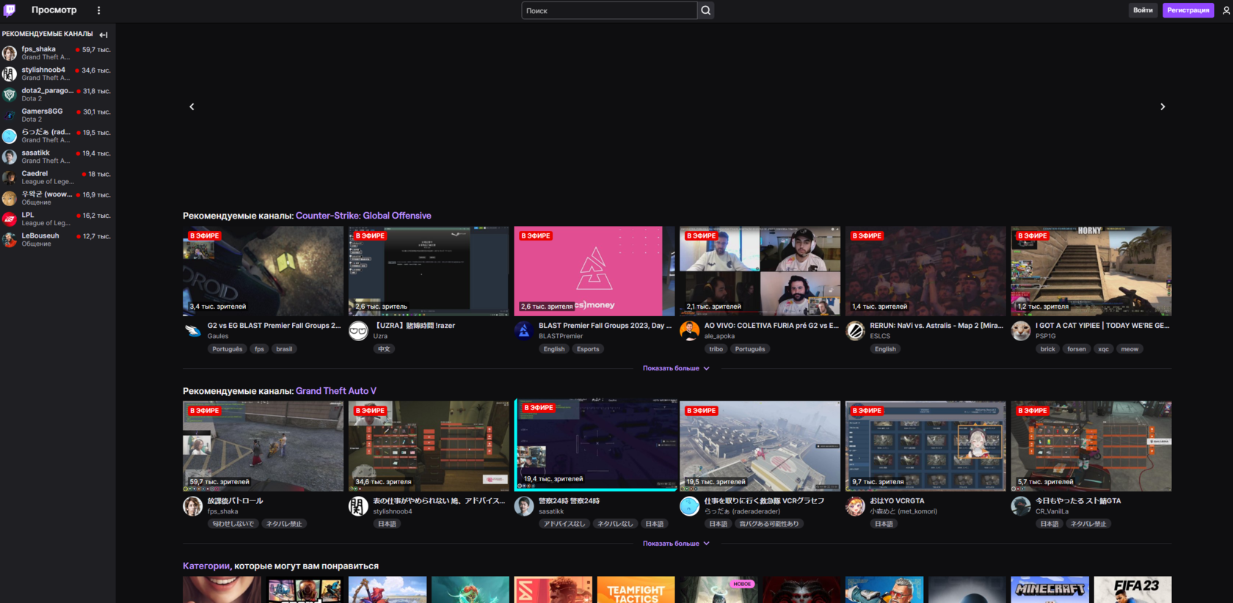Open NaVi vs. Astralis rerun thumbnail

click(925, 271)
